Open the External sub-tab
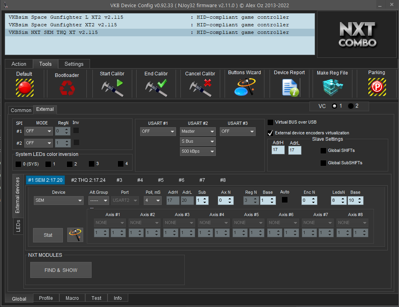 [x=45, y=109]
